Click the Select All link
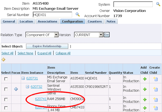This screenshot has height=112, width=162. [7, 53]
